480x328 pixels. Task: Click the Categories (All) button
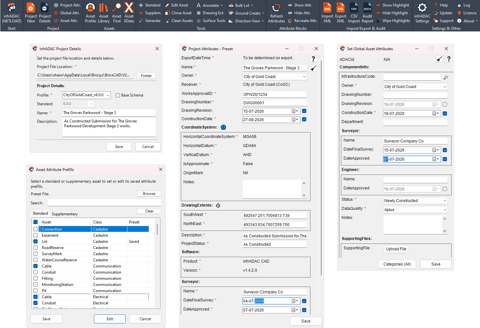tap(397, 264)
